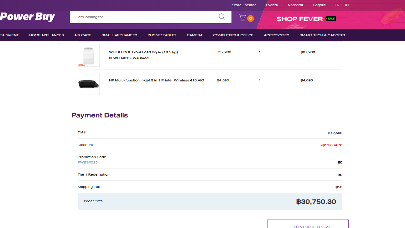The width and height of the screenshot is (405, 228).
Task: Click the ฿37,900 dryer unit price
Action: click(x=224, y=52)
